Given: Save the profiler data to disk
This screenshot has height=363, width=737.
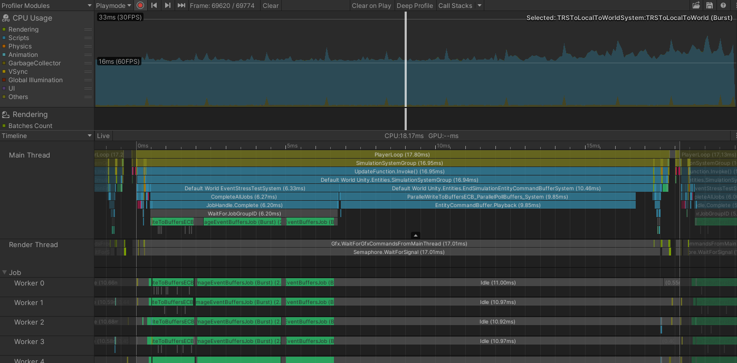Looking at the screenshot, I should [709, 5].
